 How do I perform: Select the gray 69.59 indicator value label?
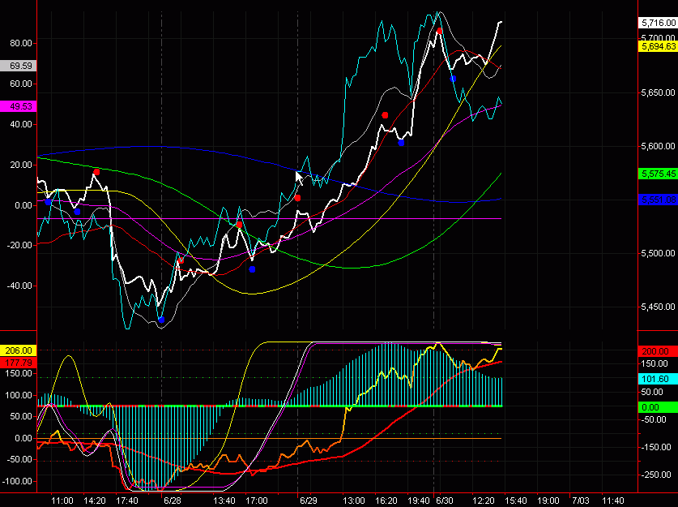click(20, 65)
